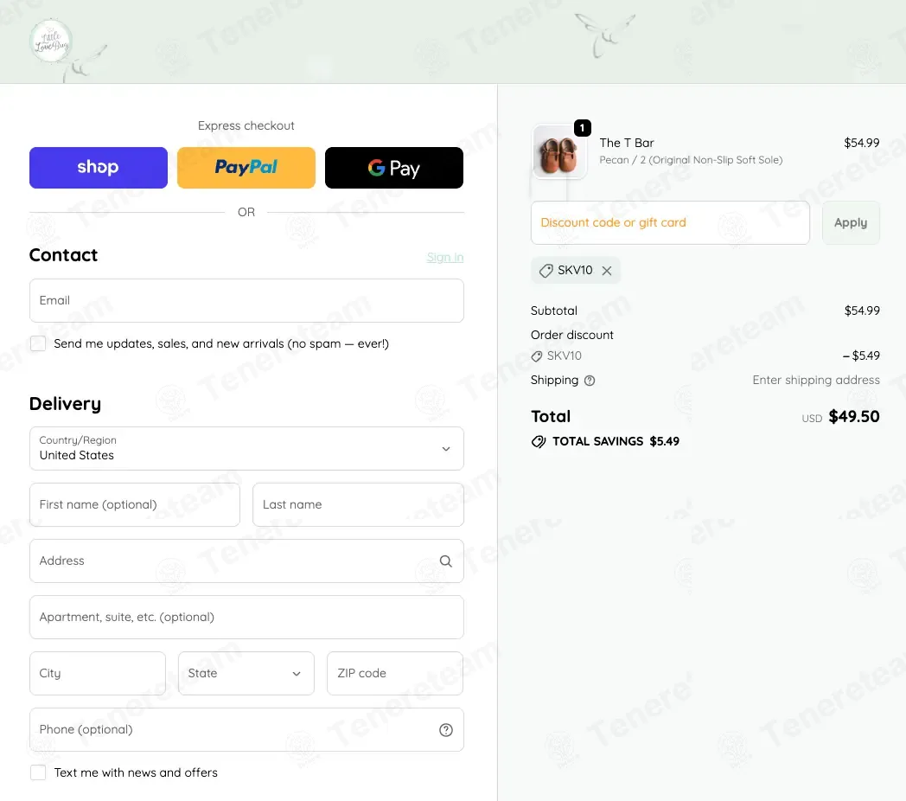Select the order discount value −$5.49

pos(861,356)
